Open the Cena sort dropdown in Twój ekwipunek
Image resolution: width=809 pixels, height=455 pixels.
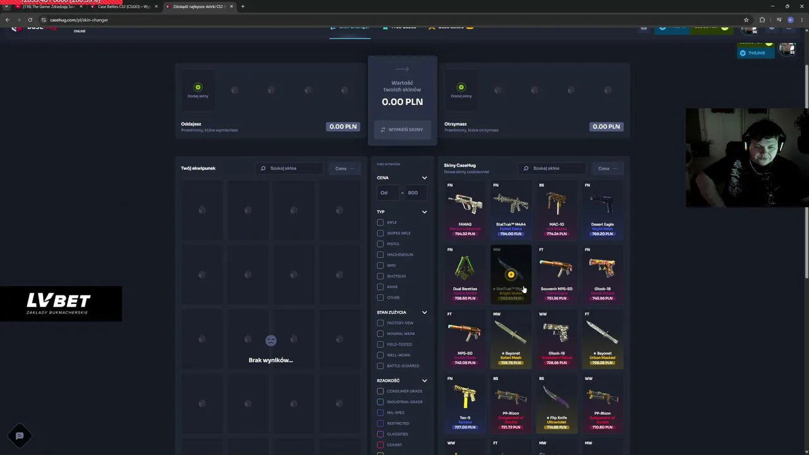coord(345,168)
